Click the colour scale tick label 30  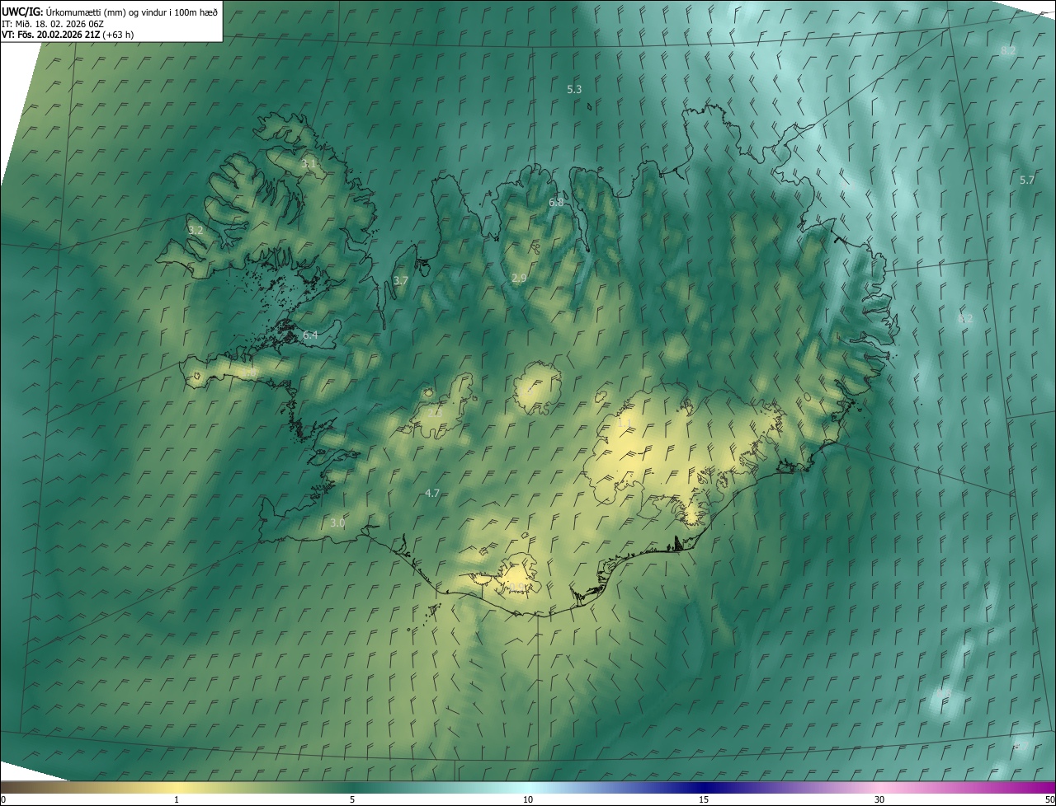pos(879,799)
